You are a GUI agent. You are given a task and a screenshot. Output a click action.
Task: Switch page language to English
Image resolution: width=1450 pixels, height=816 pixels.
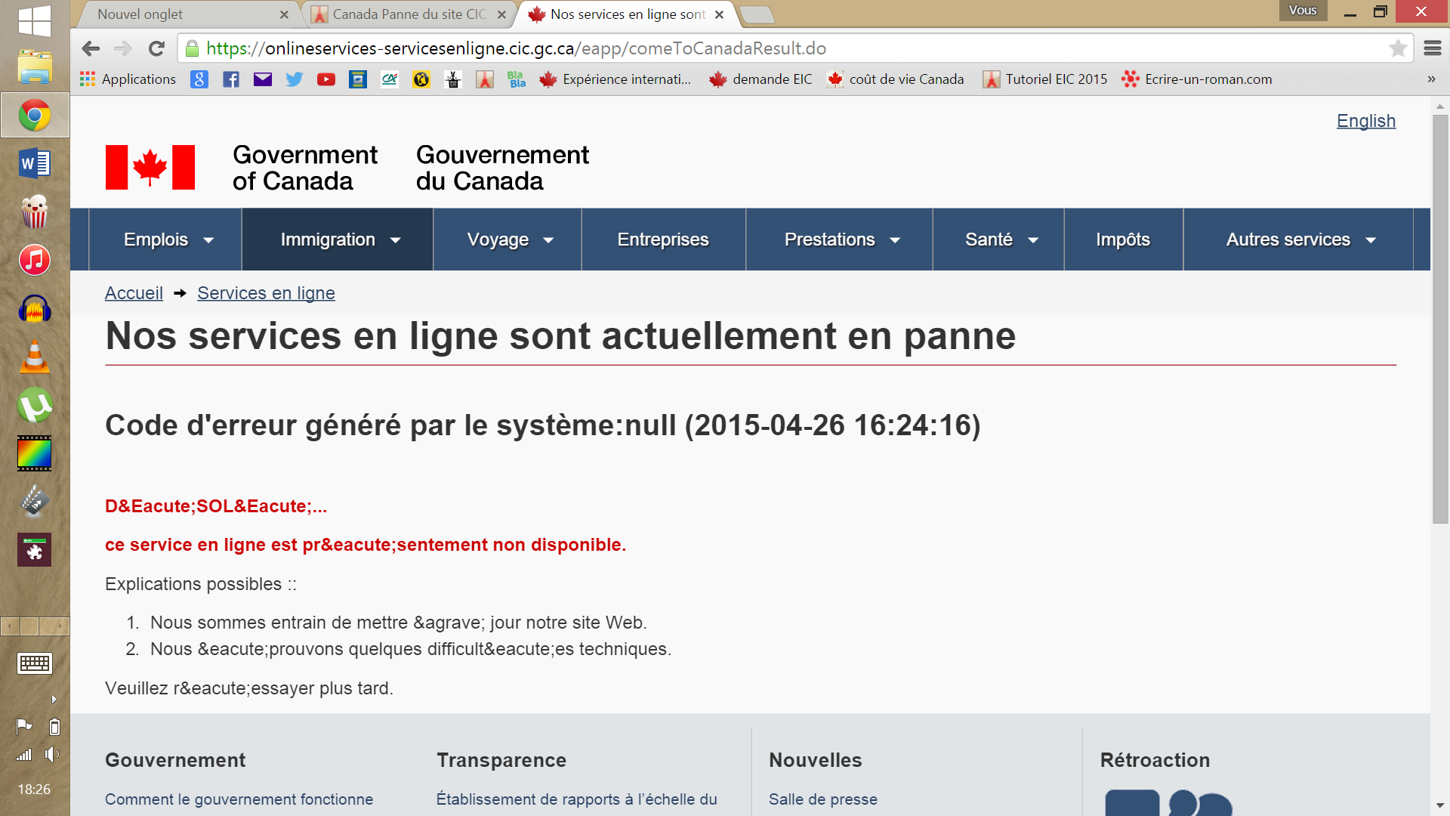point(1365,121)
